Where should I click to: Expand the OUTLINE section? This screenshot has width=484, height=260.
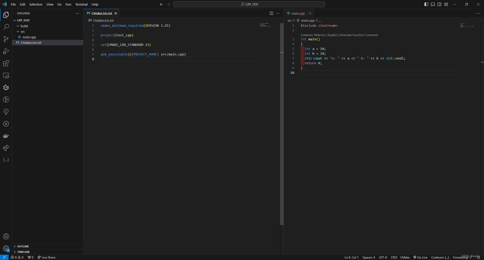tap(48, 246)
